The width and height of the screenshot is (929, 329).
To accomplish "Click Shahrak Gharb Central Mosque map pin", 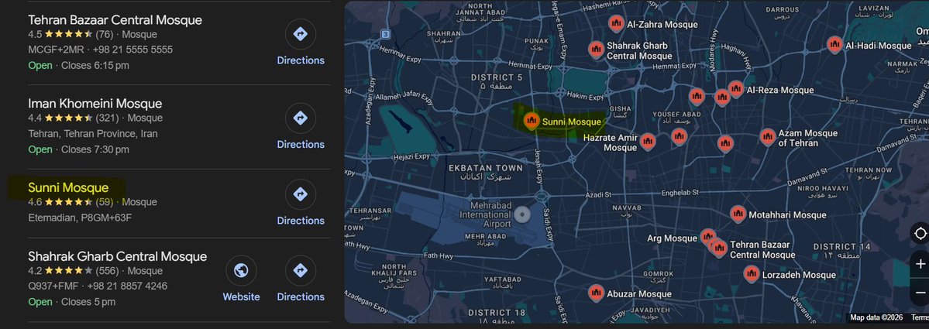I will 596,50.
